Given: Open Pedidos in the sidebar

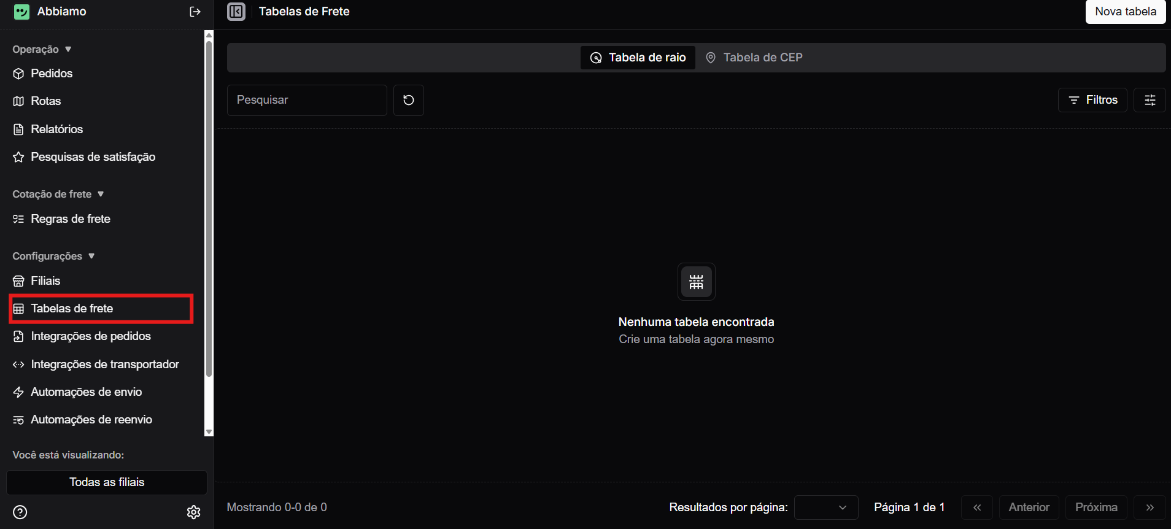Looking at the screenshot, I should pyautogui.click(x=52, y=74).
